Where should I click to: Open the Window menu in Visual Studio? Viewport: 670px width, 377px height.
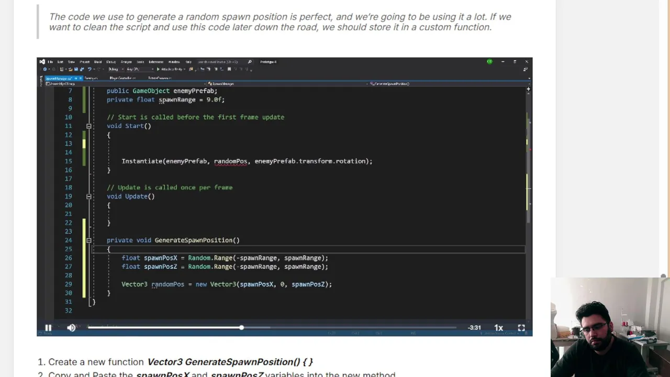[174, 62]
